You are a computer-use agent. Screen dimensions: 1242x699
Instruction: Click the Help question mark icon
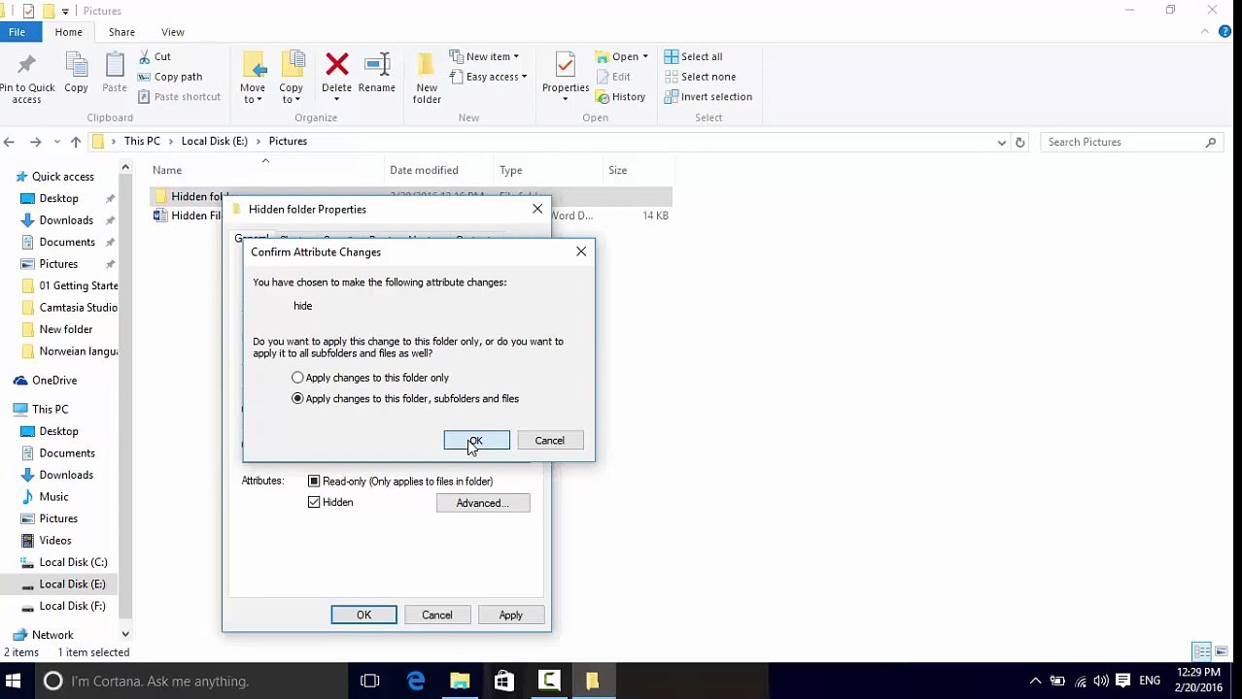[1225, 32]
